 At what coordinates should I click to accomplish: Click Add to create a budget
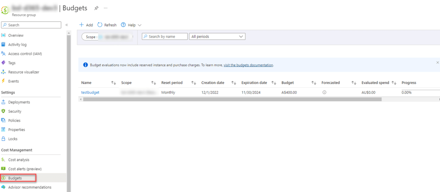86,25
